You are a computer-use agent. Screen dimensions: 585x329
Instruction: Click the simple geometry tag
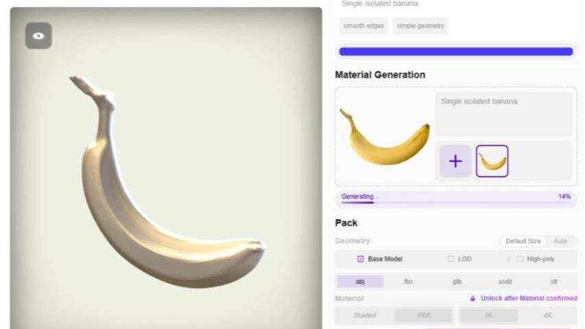(420, 25)
